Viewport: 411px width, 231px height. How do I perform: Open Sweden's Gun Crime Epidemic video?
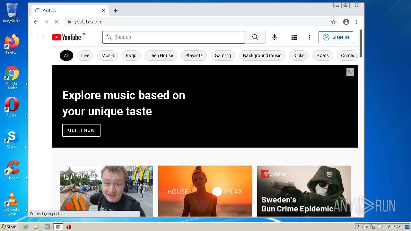tap(304, 191)
